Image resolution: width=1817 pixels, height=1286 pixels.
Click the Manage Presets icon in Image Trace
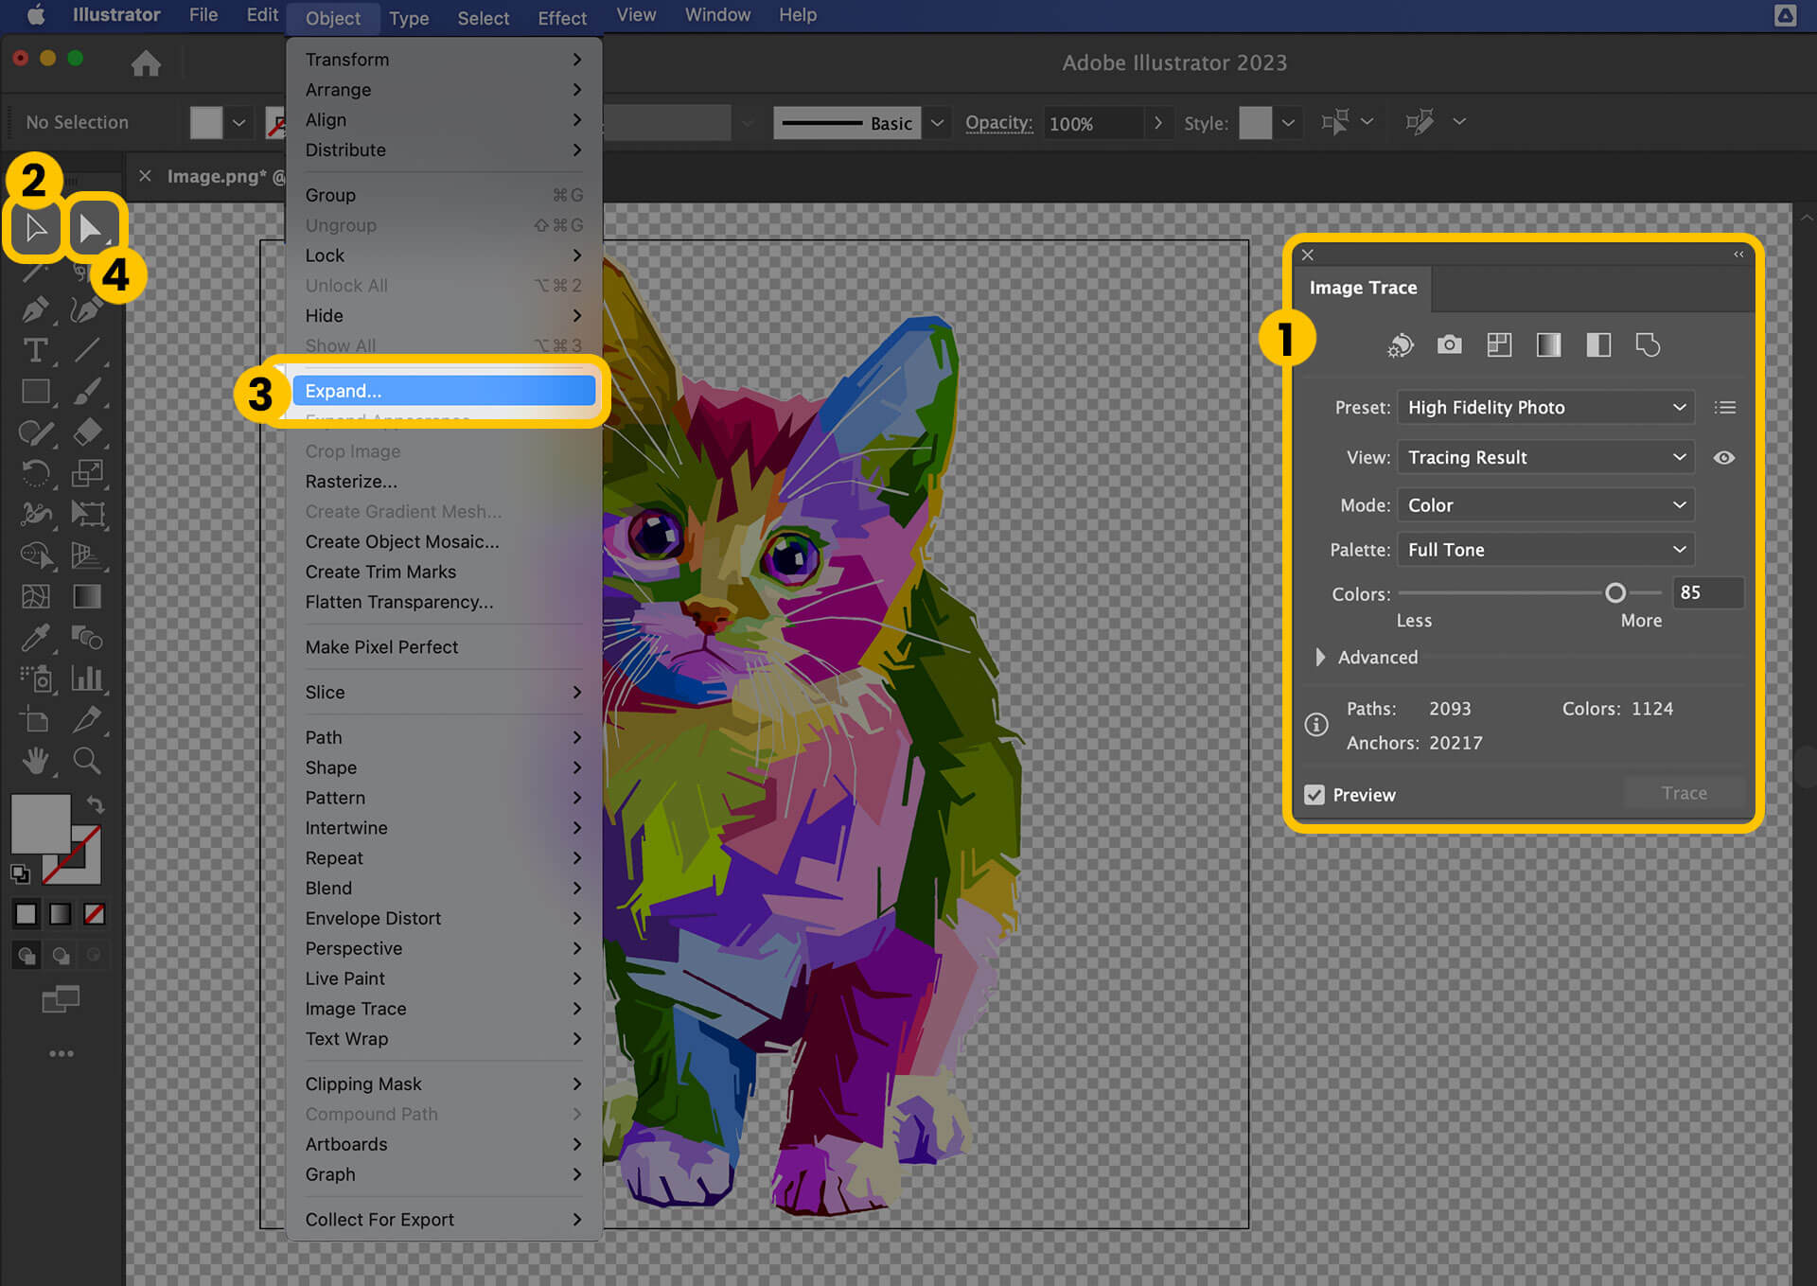coord(1725,408)
